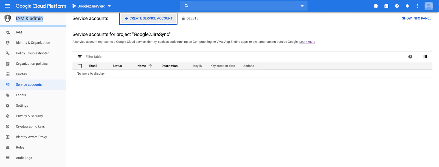Image resolution: width=439 pixels, height=167 pixels.
Task: Sort by the Status column header
Action: (117, 66)
